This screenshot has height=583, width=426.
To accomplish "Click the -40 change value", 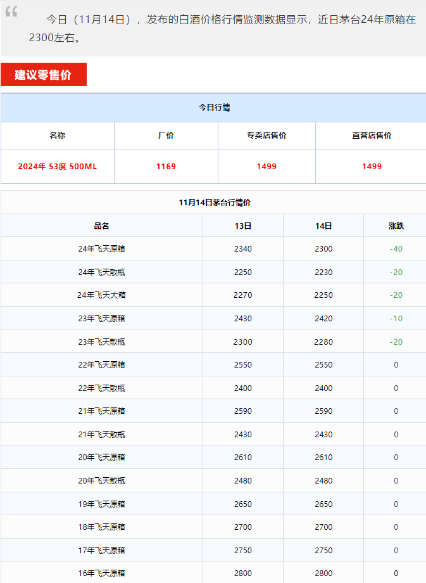I will tap(396, 249).
